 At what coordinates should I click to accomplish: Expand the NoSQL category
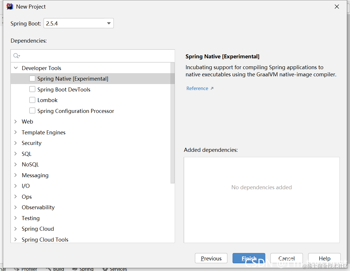tap(16, 164)
